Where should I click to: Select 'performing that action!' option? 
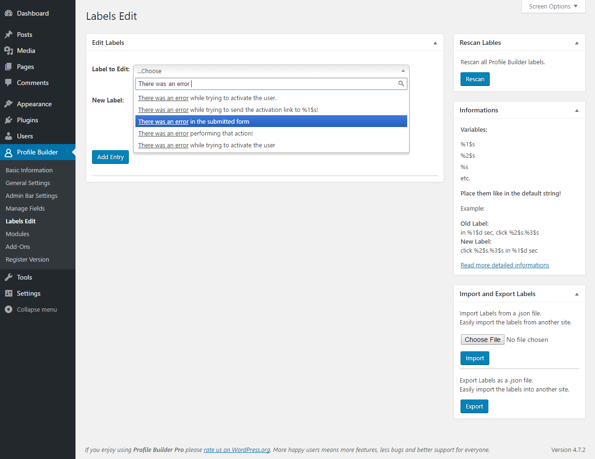(271, 133)
